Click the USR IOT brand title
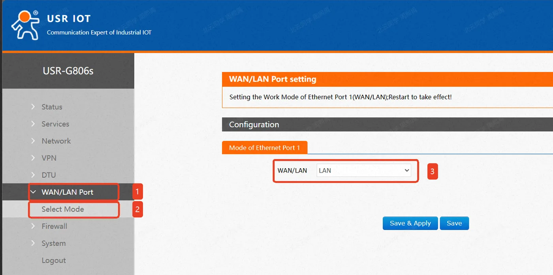Viewport: 553px width, 275px height. (x=69, y=19)
